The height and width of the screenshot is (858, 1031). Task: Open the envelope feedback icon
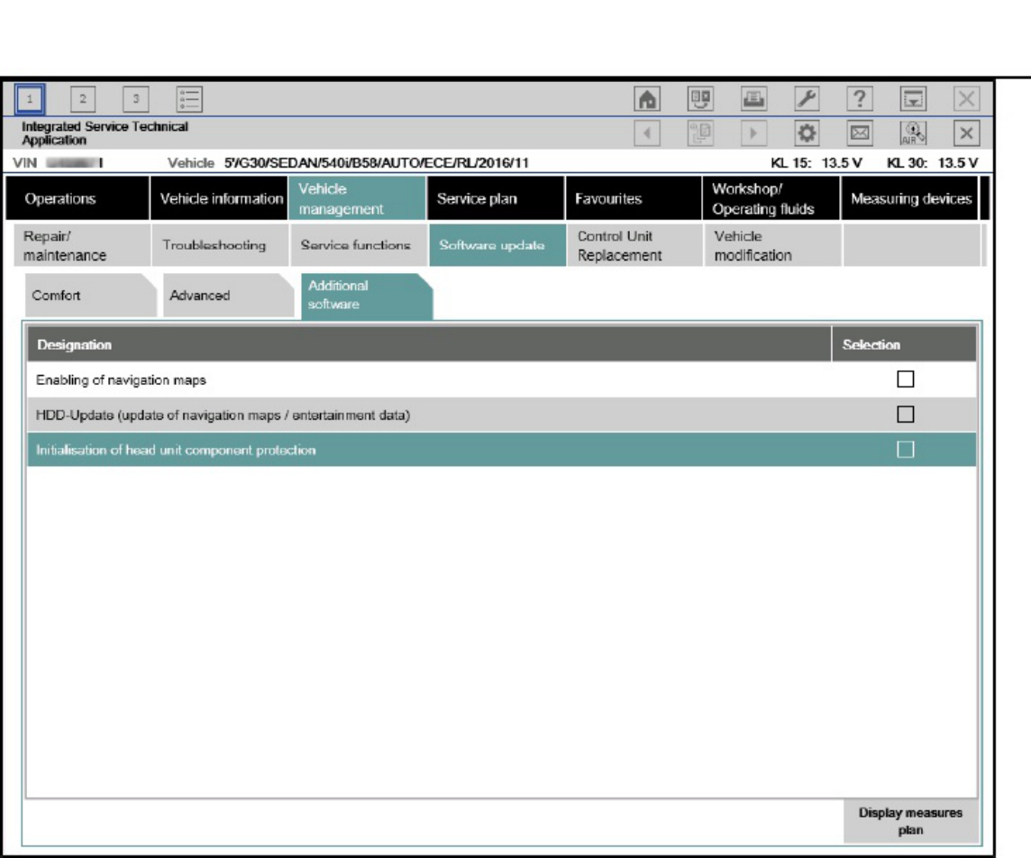(860, 133)
